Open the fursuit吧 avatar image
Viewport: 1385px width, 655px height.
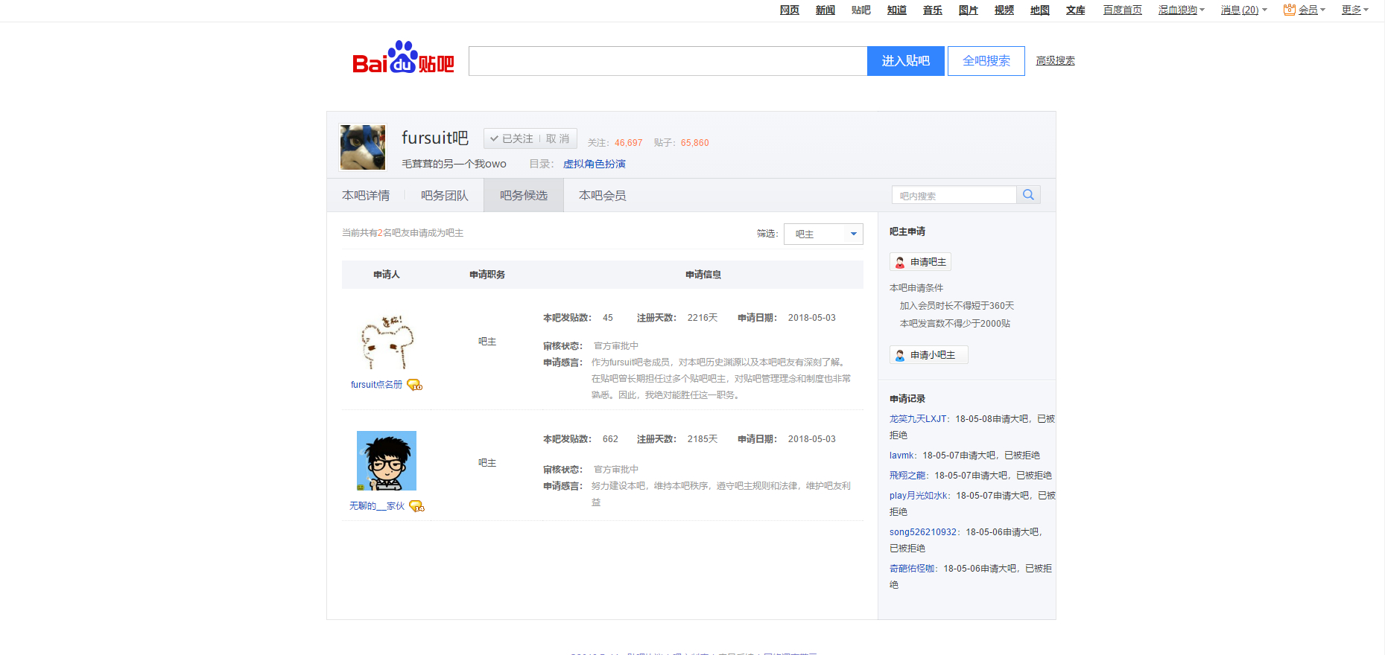(363, 147)
